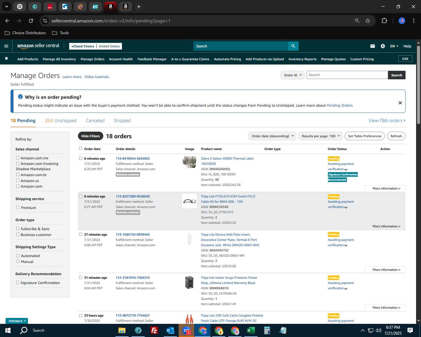
Task: Open a new browser tab
Action: click(x=139, y=7)
